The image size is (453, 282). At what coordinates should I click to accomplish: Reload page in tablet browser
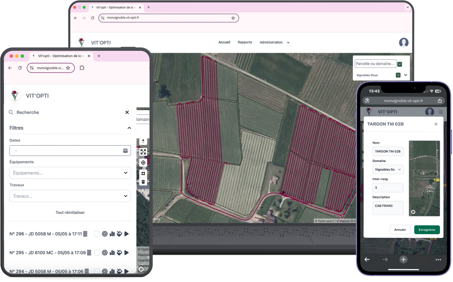pos(20,68)
